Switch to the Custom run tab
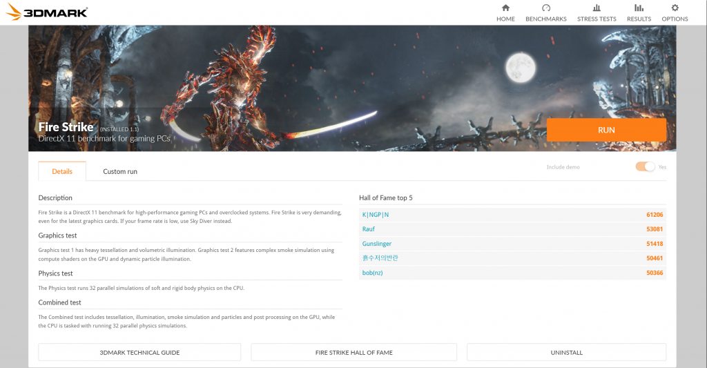This screenshot has height=368, width=707. pos(120,171)
